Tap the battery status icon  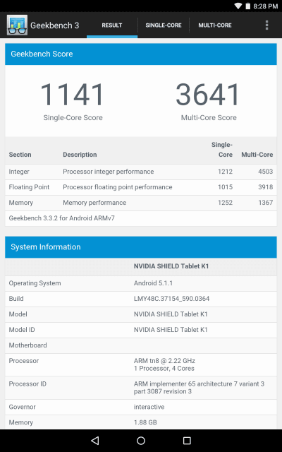click(x=247, y=6)
